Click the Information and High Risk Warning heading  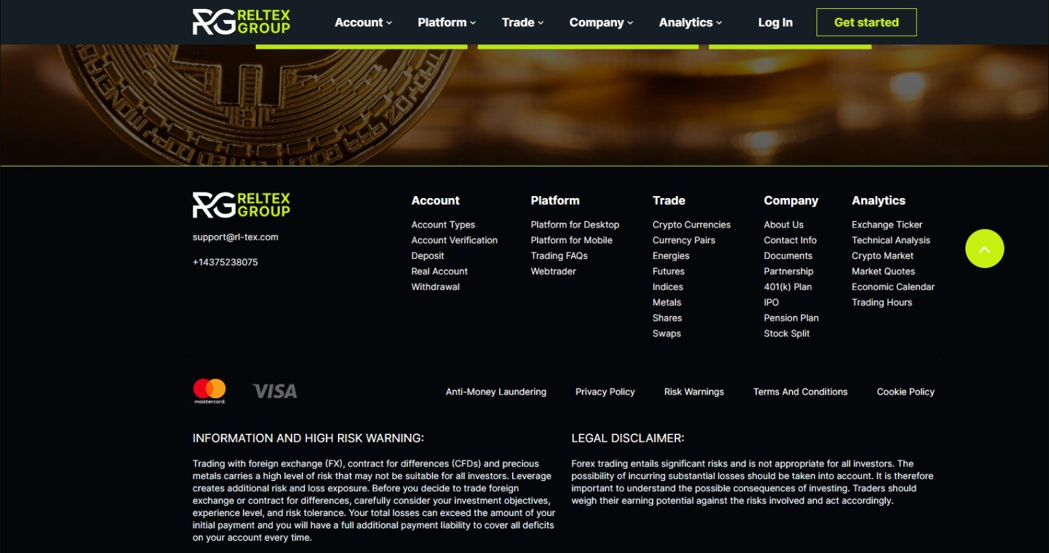pyautogui.click(x=309, y=438)
